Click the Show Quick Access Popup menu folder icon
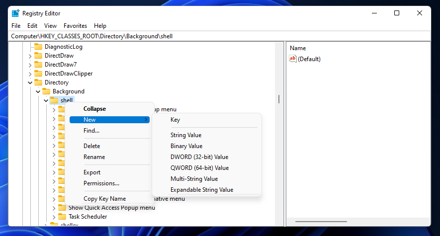Viewport: 440px width, 236px height. point(62,207)
